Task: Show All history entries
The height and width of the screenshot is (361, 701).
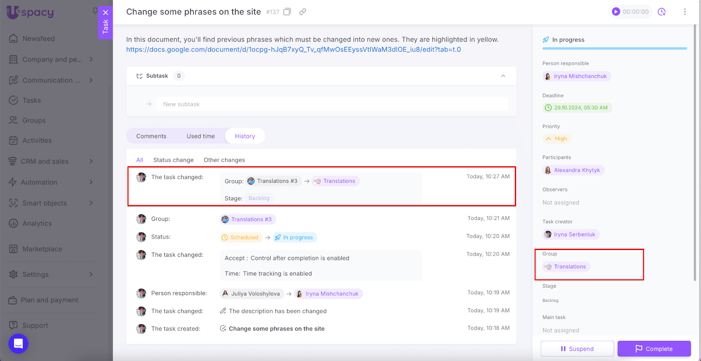Action: pos(139,160)
